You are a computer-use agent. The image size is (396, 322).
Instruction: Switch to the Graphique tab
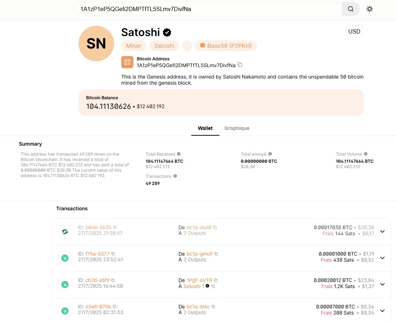point(237,128)
